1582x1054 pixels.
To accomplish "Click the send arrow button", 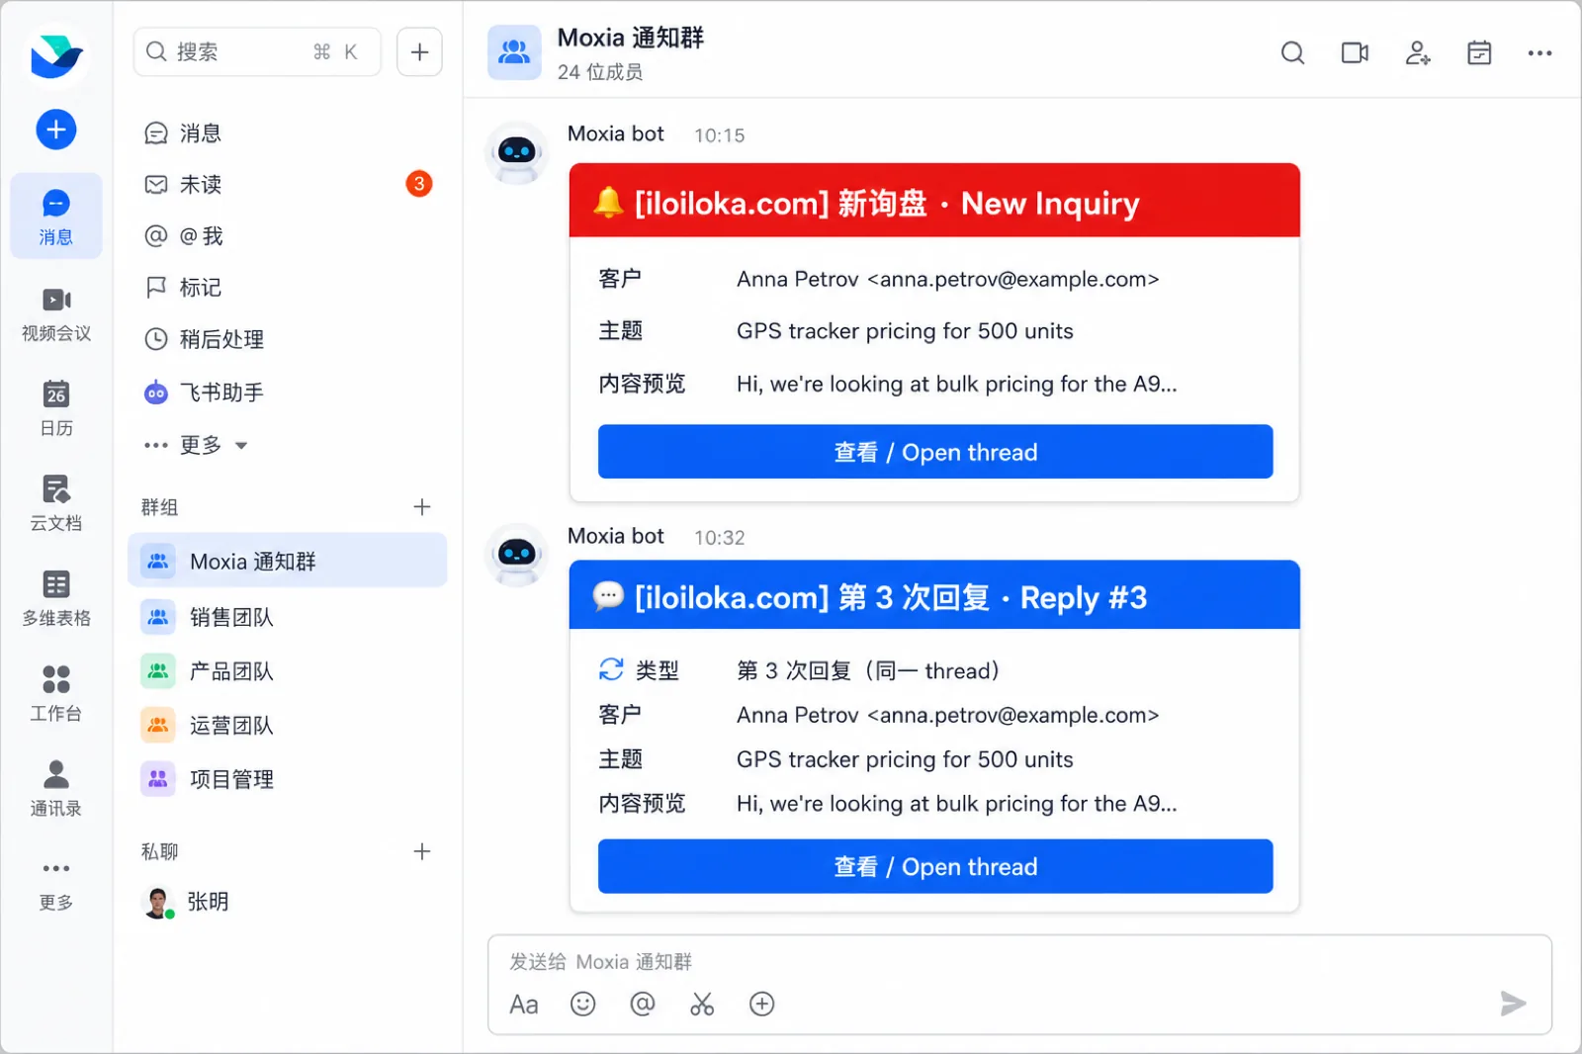I will (x=1513, y=1004).
